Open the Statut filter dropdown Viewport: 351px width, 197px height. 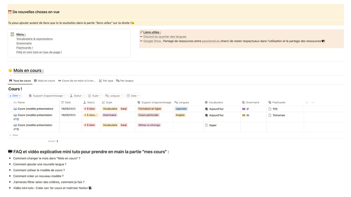(x=77, y=96)
